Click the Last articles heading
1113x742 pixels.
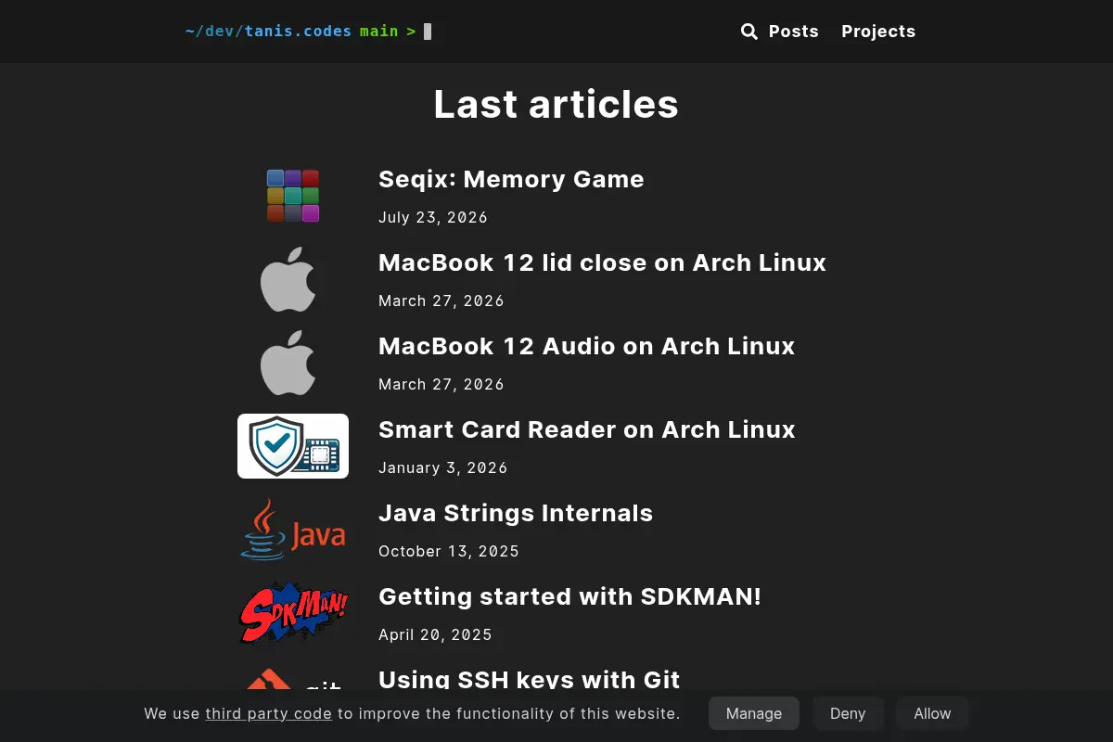click(556, 104)
